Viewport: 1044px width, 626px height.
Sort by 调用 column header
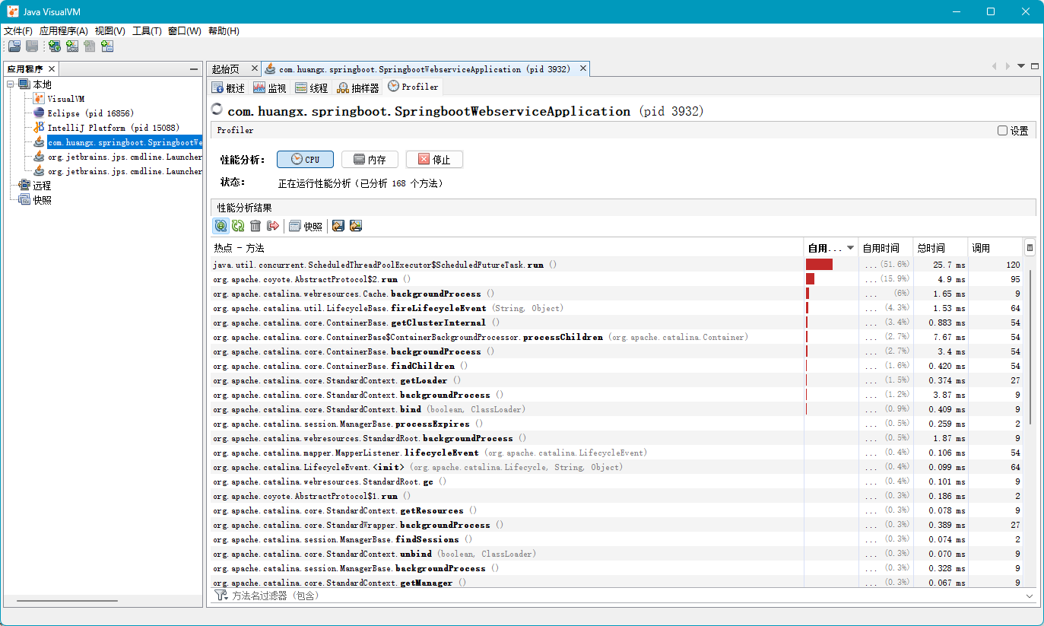point(995,248)
